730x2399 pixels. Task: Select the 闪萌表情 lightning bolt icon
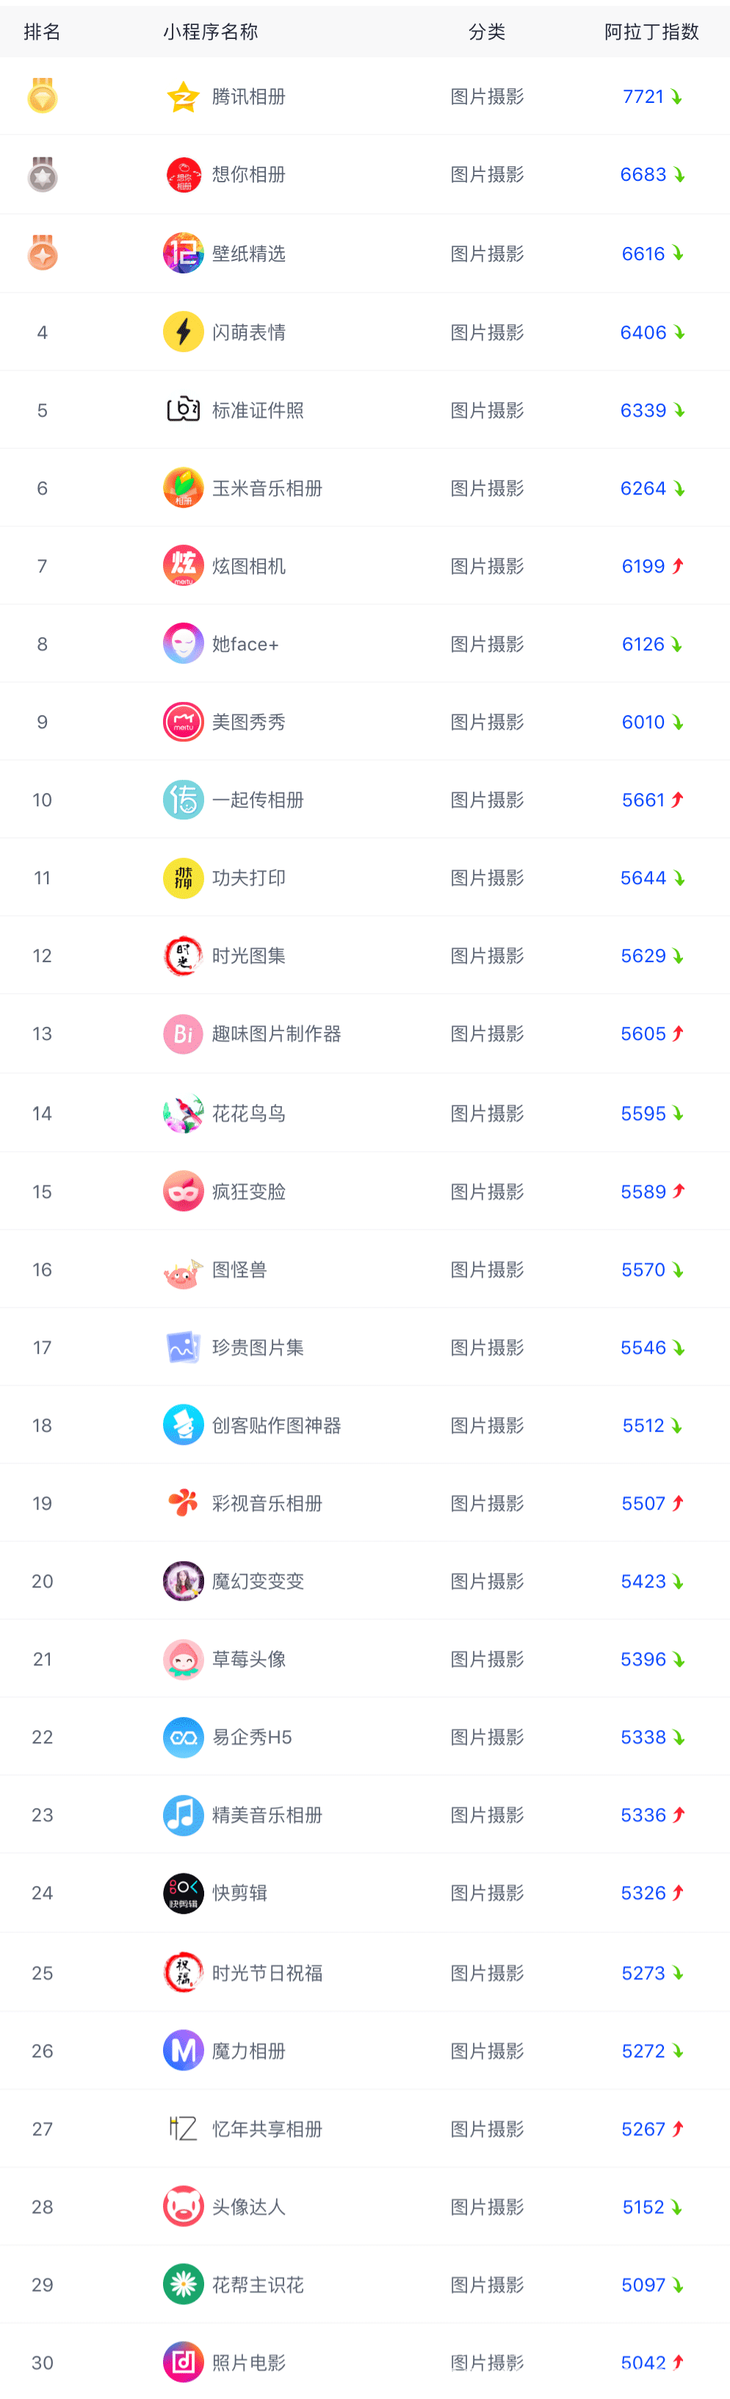coord(184,331)
